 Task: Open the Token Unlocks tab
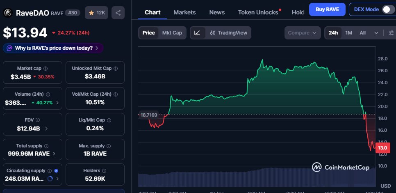coord(258,12)
